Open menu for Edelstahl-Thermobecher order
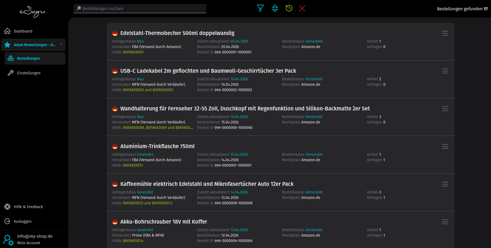 pos(445,33)
